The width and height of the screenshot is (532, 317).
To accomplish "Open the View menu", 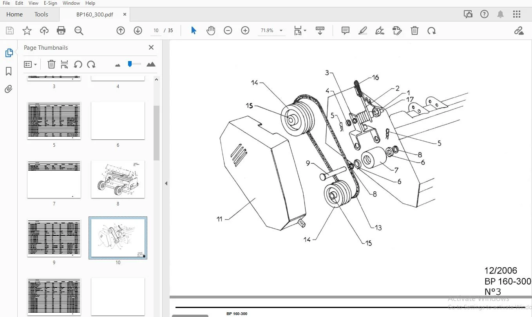I will pyautogui.click(x=34, y=3).
